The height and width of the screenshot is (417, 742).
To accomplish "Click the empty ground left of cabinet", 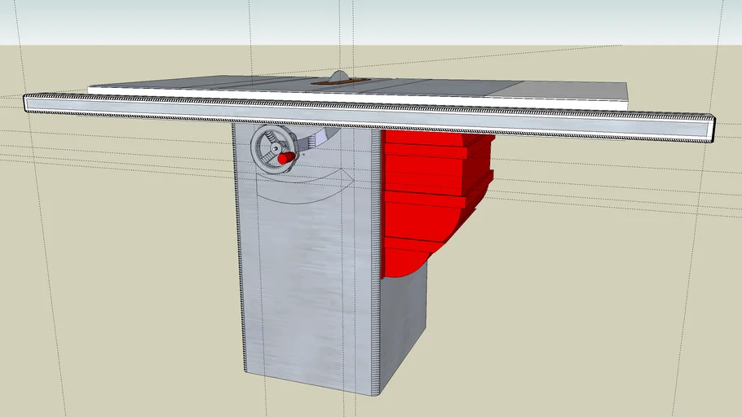I will click(x=122, y=285).
